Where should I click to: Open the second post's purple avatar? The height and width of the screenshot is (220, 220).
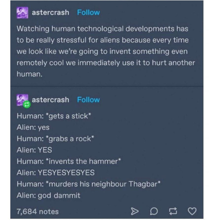pos(22,100)
